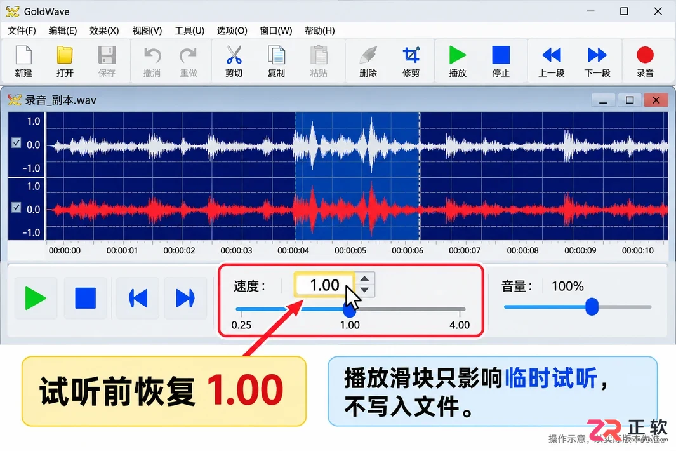Viewport: 676px width, 451px height.
Task: Click the blue stop square in bottom panel
Action: pos(85,298)
